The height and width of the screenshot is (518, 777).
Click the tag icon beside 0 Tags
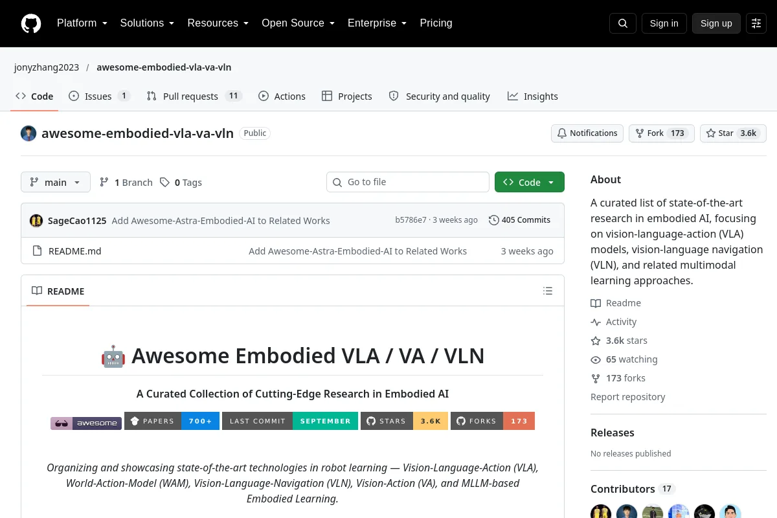tap(165, 183)
